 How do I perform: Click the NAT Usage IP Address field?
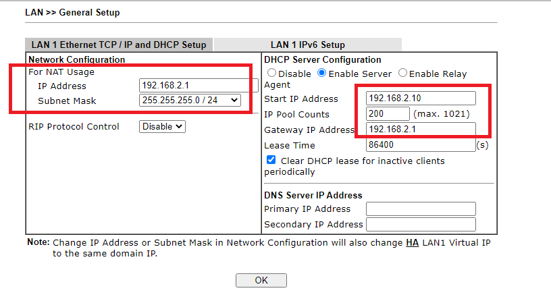(198, 86)
